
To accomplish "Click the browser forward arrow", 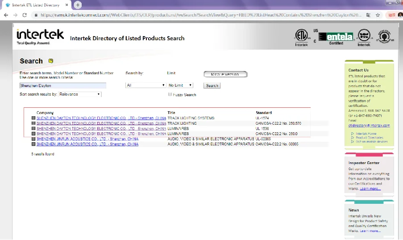I will pos(16,15).
